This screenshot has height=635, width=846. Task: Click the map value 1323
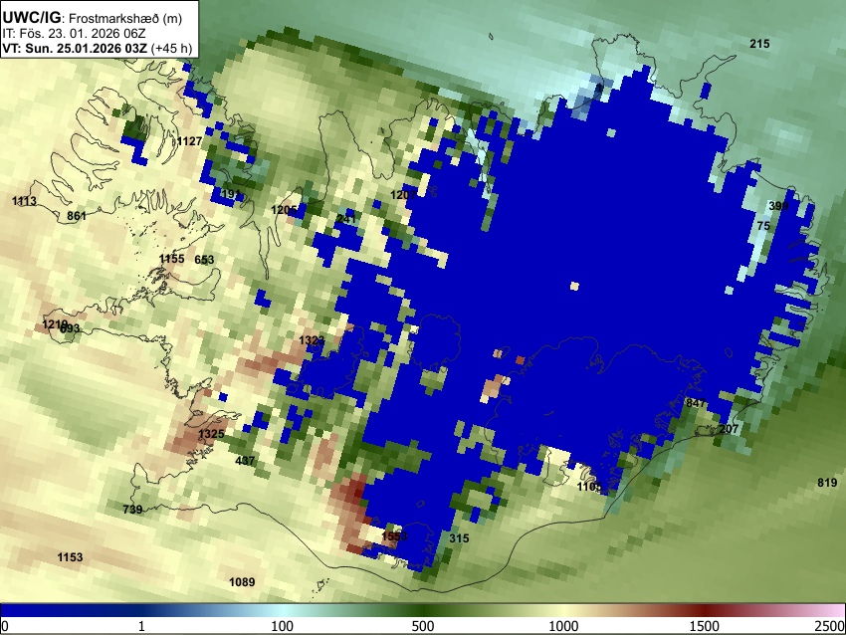312,340
